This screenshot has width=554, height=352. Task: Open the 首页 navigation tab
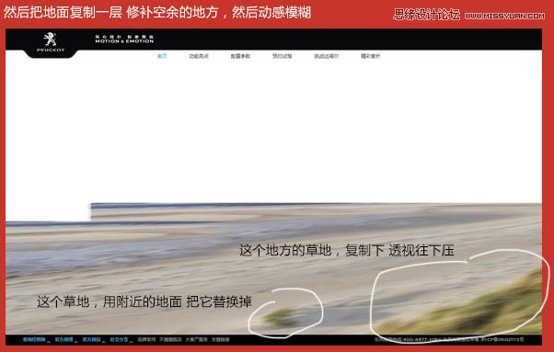click(162, 56)
